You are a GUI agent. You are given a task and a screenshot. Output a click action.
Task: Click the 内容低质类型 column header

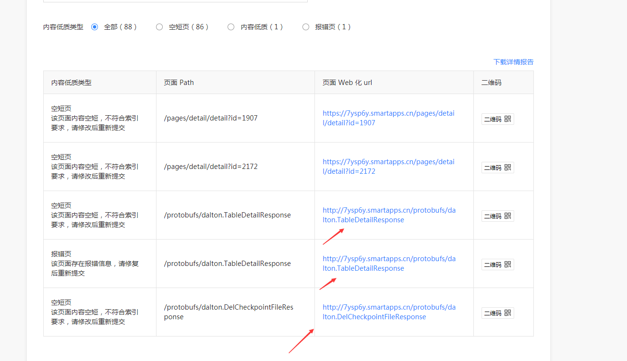pos(71,83)
